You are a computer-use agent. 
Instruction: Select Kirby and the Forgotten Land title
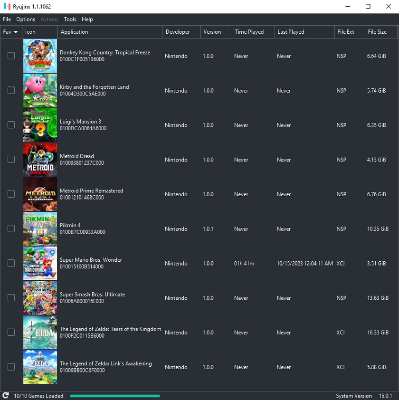(x=94, y=87)
